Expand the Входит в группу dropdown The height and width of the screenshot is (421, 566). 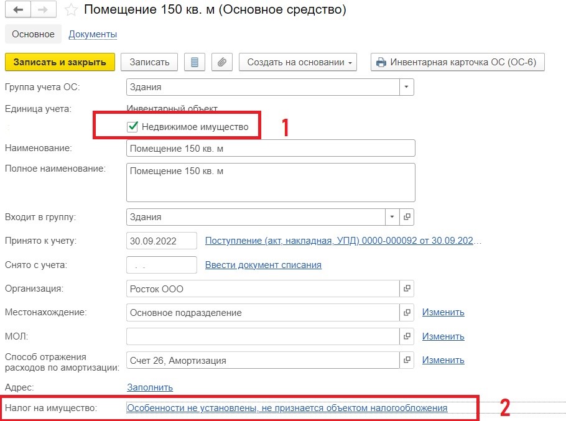coord(392,217)
